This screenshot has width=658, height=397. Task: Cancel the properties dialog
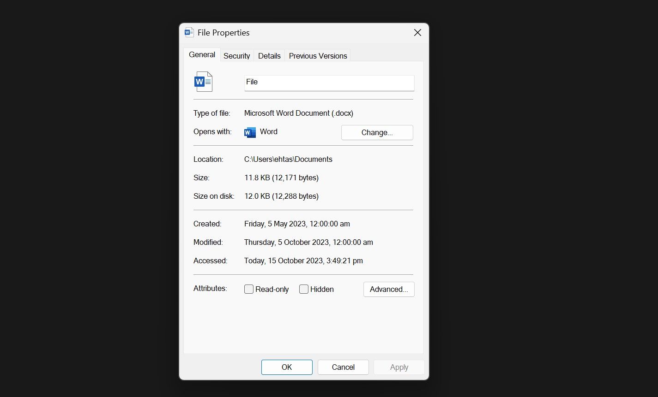point(343,367)
